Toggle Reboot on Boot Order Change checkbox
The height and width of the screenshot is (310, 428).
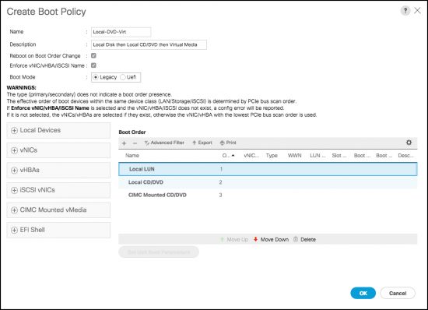[93, 56]
